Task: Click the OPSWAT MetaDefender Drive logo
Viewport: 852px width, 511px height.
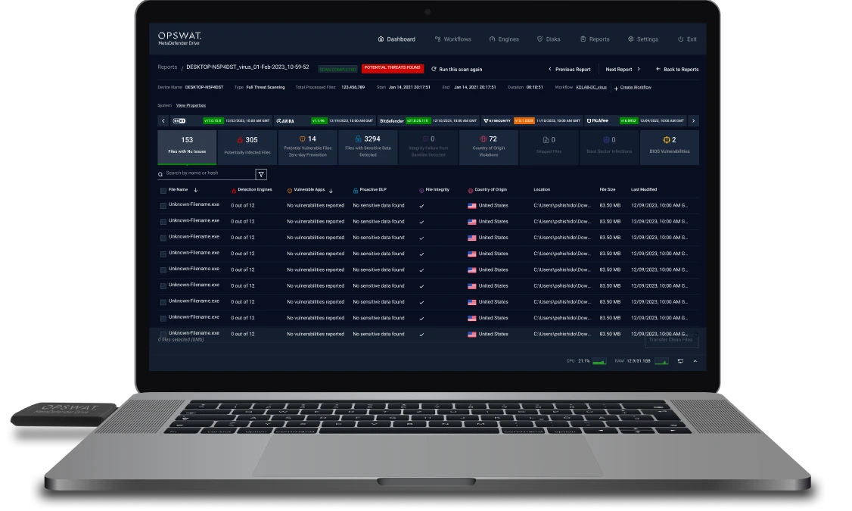Action: point(179,38)
